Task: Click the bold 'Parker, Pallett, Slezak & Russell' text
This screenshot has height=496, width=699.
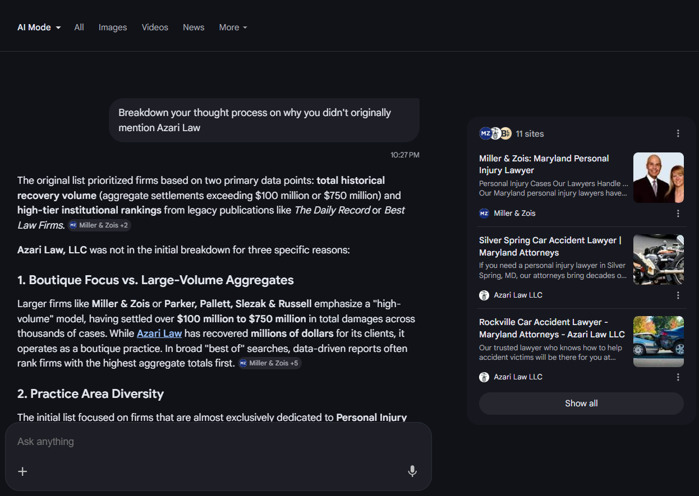Action: tap(238, 304)
